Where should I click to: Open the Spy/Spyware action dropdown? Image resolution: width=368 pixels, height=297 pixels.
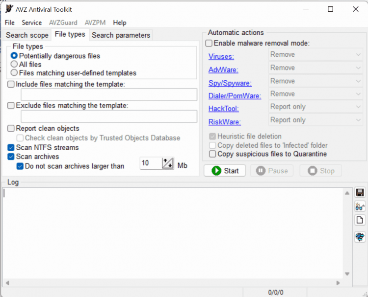315,81
